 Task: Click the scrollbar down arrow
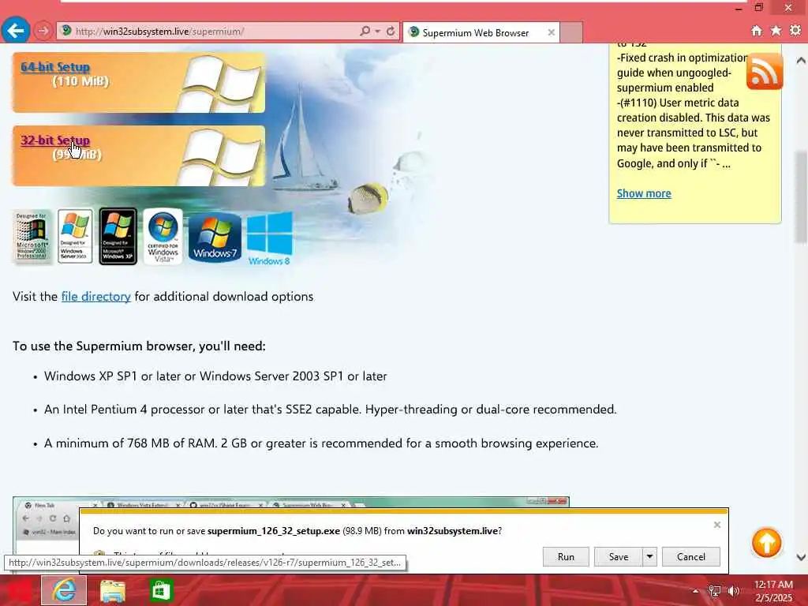tap(801, 557)
